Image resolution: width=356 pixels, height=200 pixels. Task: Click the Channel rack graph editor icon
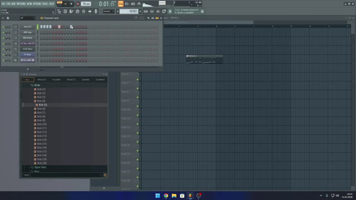(x=153, y=18)
